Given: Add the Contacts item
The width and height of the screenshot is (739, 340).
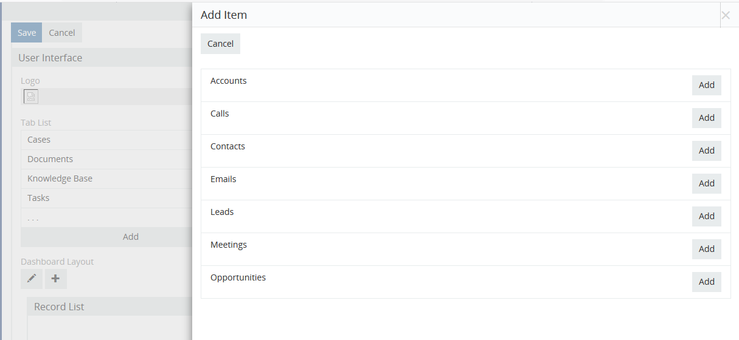Looking at the screenshot, I should [706, 151].
